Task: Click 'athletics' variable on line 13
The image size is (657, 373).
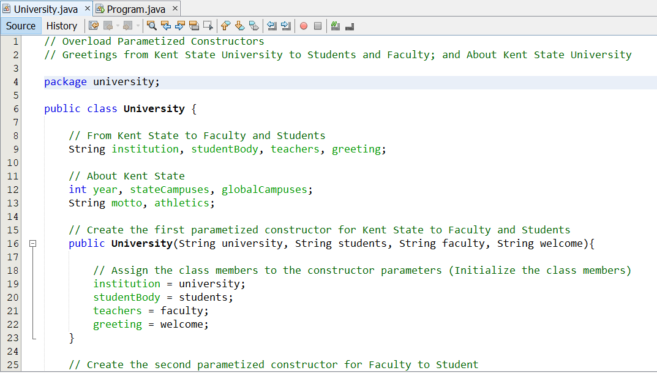Action: 182,203
